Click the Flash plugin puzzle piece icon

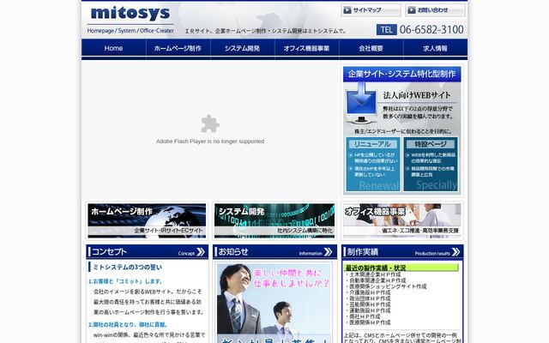[x=210, y=123]
